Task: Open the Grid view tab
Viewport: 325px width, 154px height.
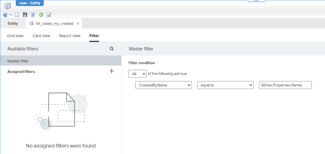Action: (x=15, y=36)
